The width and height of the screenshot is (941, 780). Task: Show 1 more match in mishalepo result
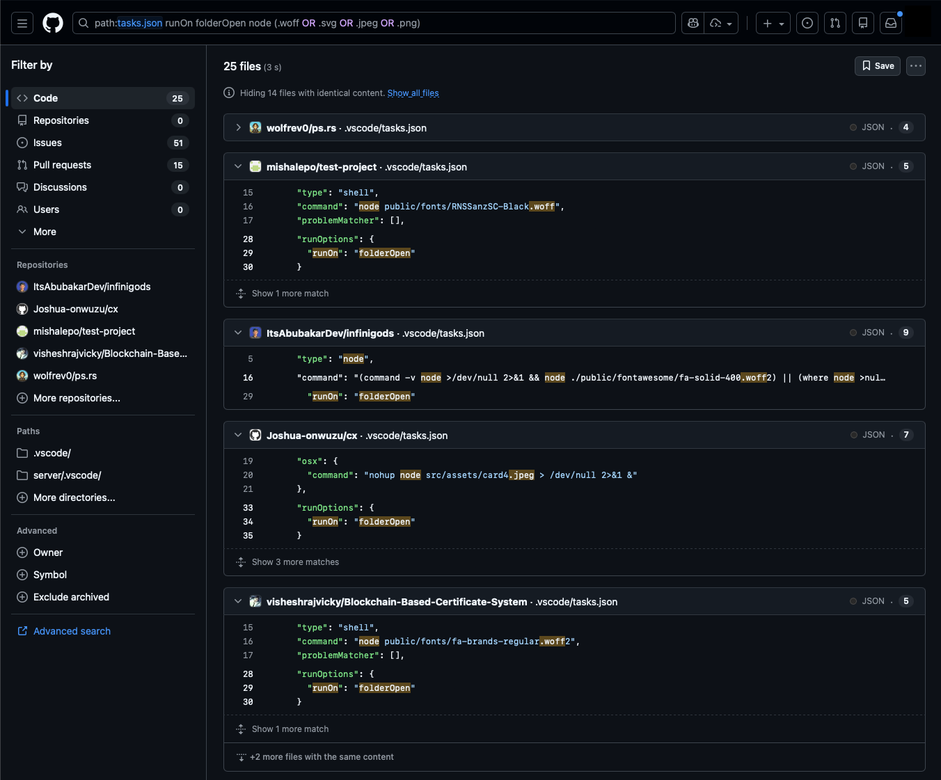tap(290, 294)
